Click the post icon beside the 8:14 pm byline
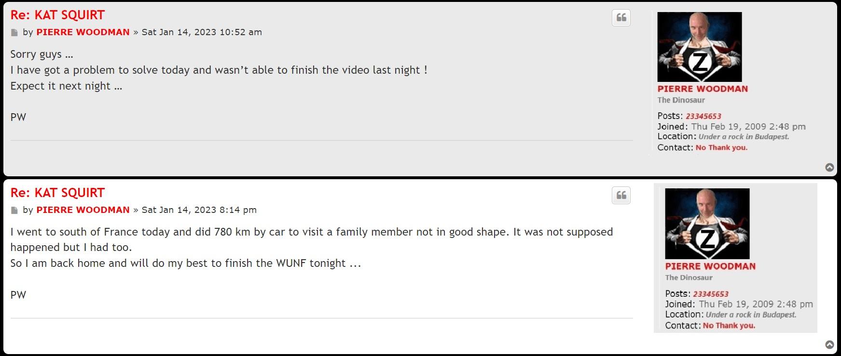This screenshot has width=841, height=356. point(14,211)
